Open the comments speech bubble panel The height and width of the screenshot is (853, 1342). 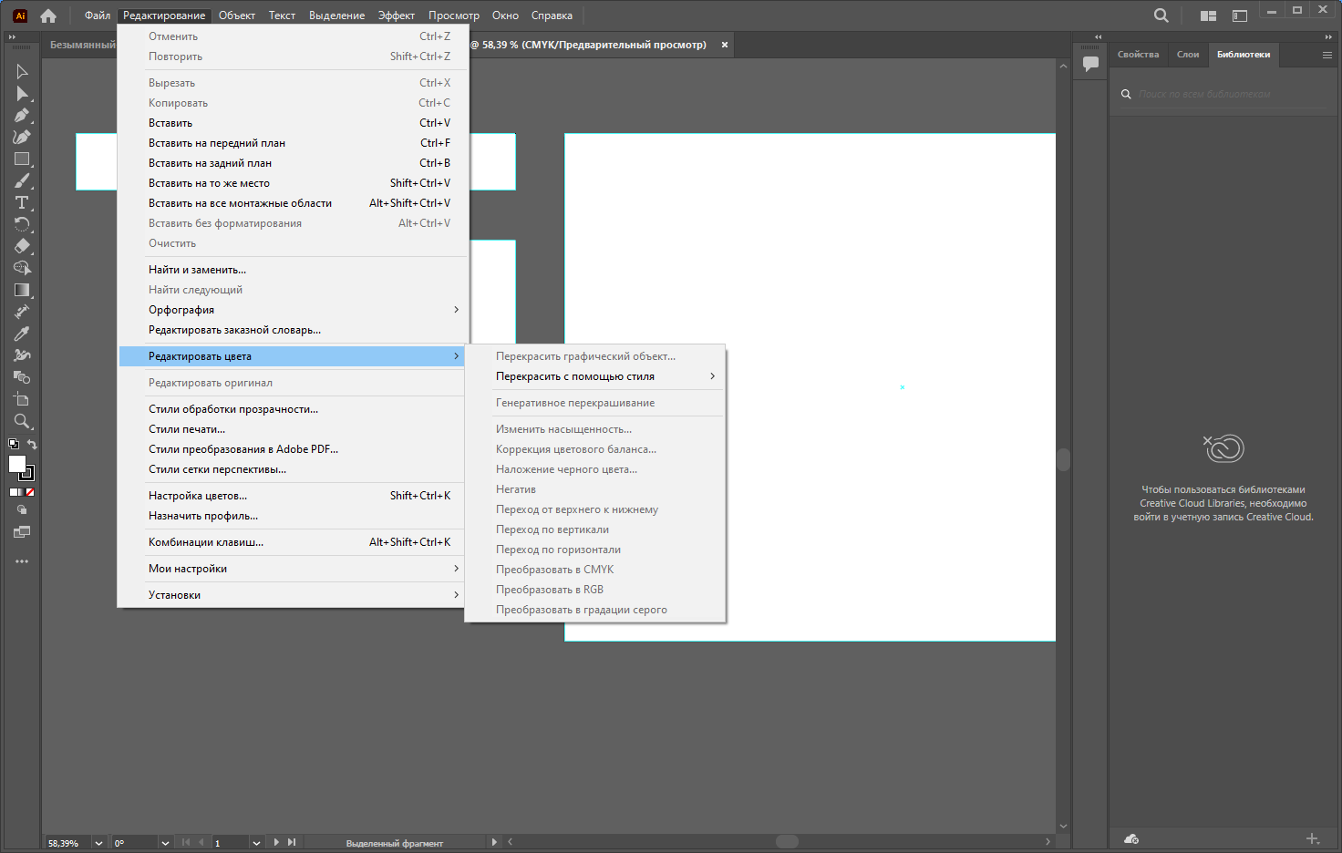(1090, 64)
